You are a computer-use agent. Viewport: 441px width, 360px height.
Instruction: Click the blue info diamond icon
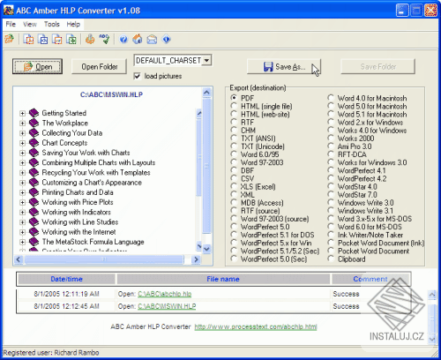[167, 39]
